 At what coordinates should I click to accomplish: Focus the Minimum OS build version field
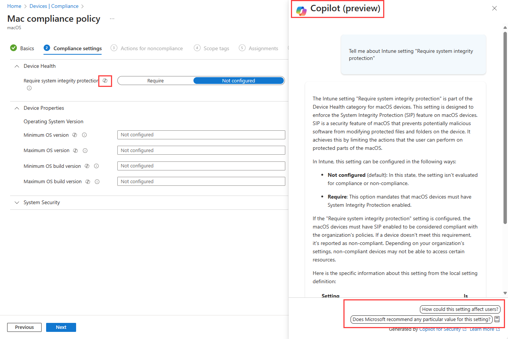(201, 166)
